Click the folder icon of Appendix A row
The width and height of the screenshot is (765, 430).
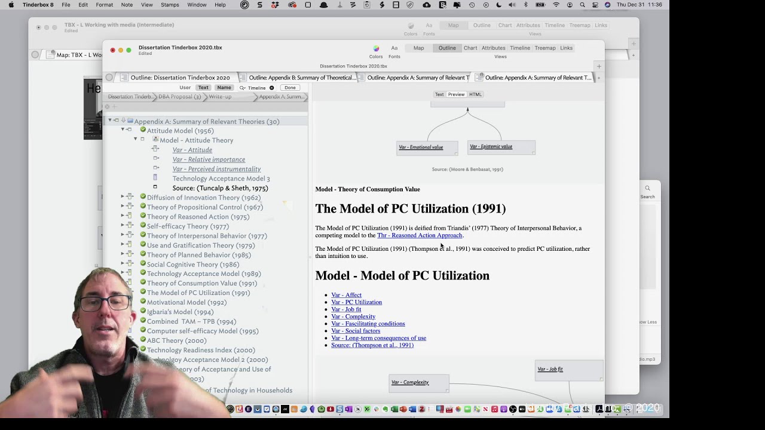coord(130,121)
